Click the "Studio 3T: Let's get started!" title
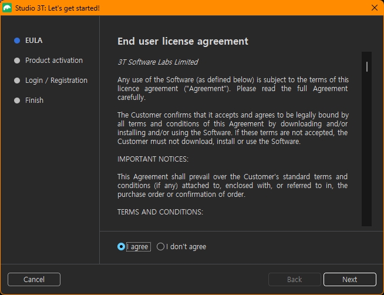The width and height of the screenshot is (384, 295). coord(58,8)
